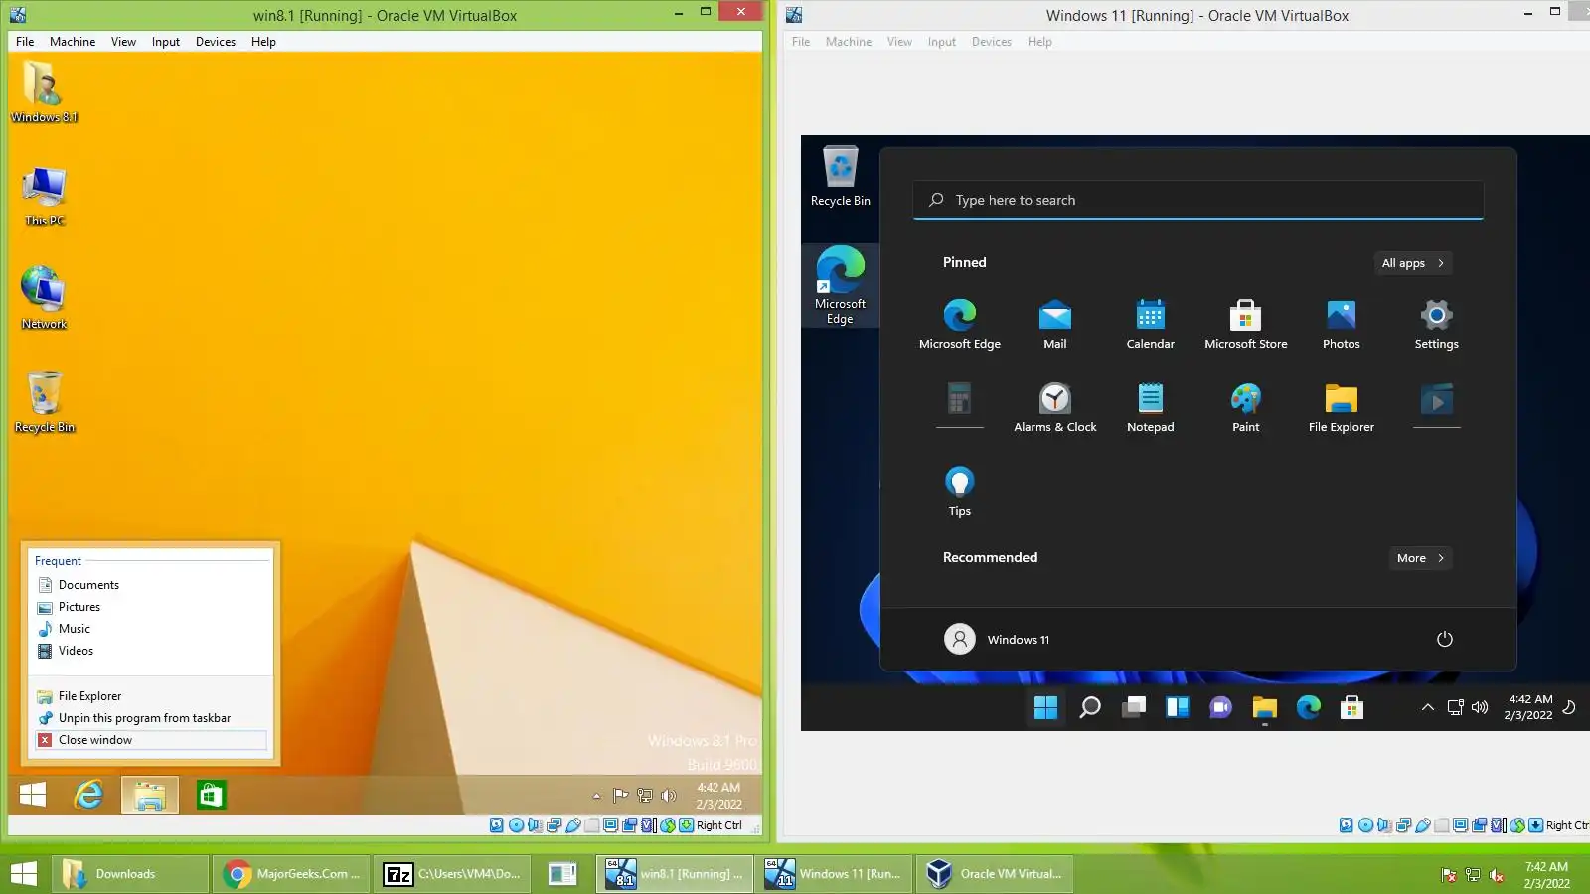Image resolution: width=1590 pixels, height=894 pixels.
Task: Switch to Downloads folder on host taskbar
Action: [128, 874]
